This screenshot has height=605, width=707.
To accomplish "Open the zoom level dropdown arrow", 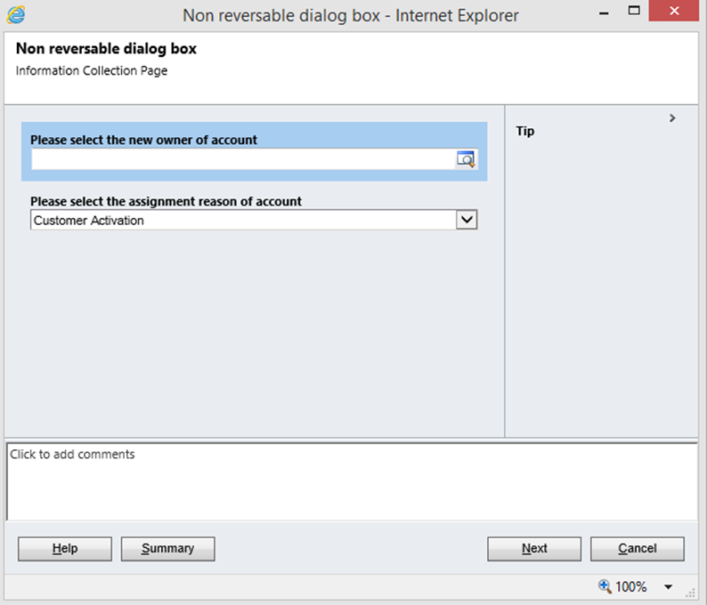I will (x=669, y=587).
